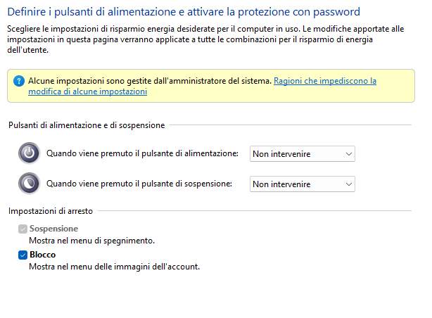This screenshot has height=318, width=432.
Task: Open 'Ragioni che impediscono la' link
Action: 325,81
